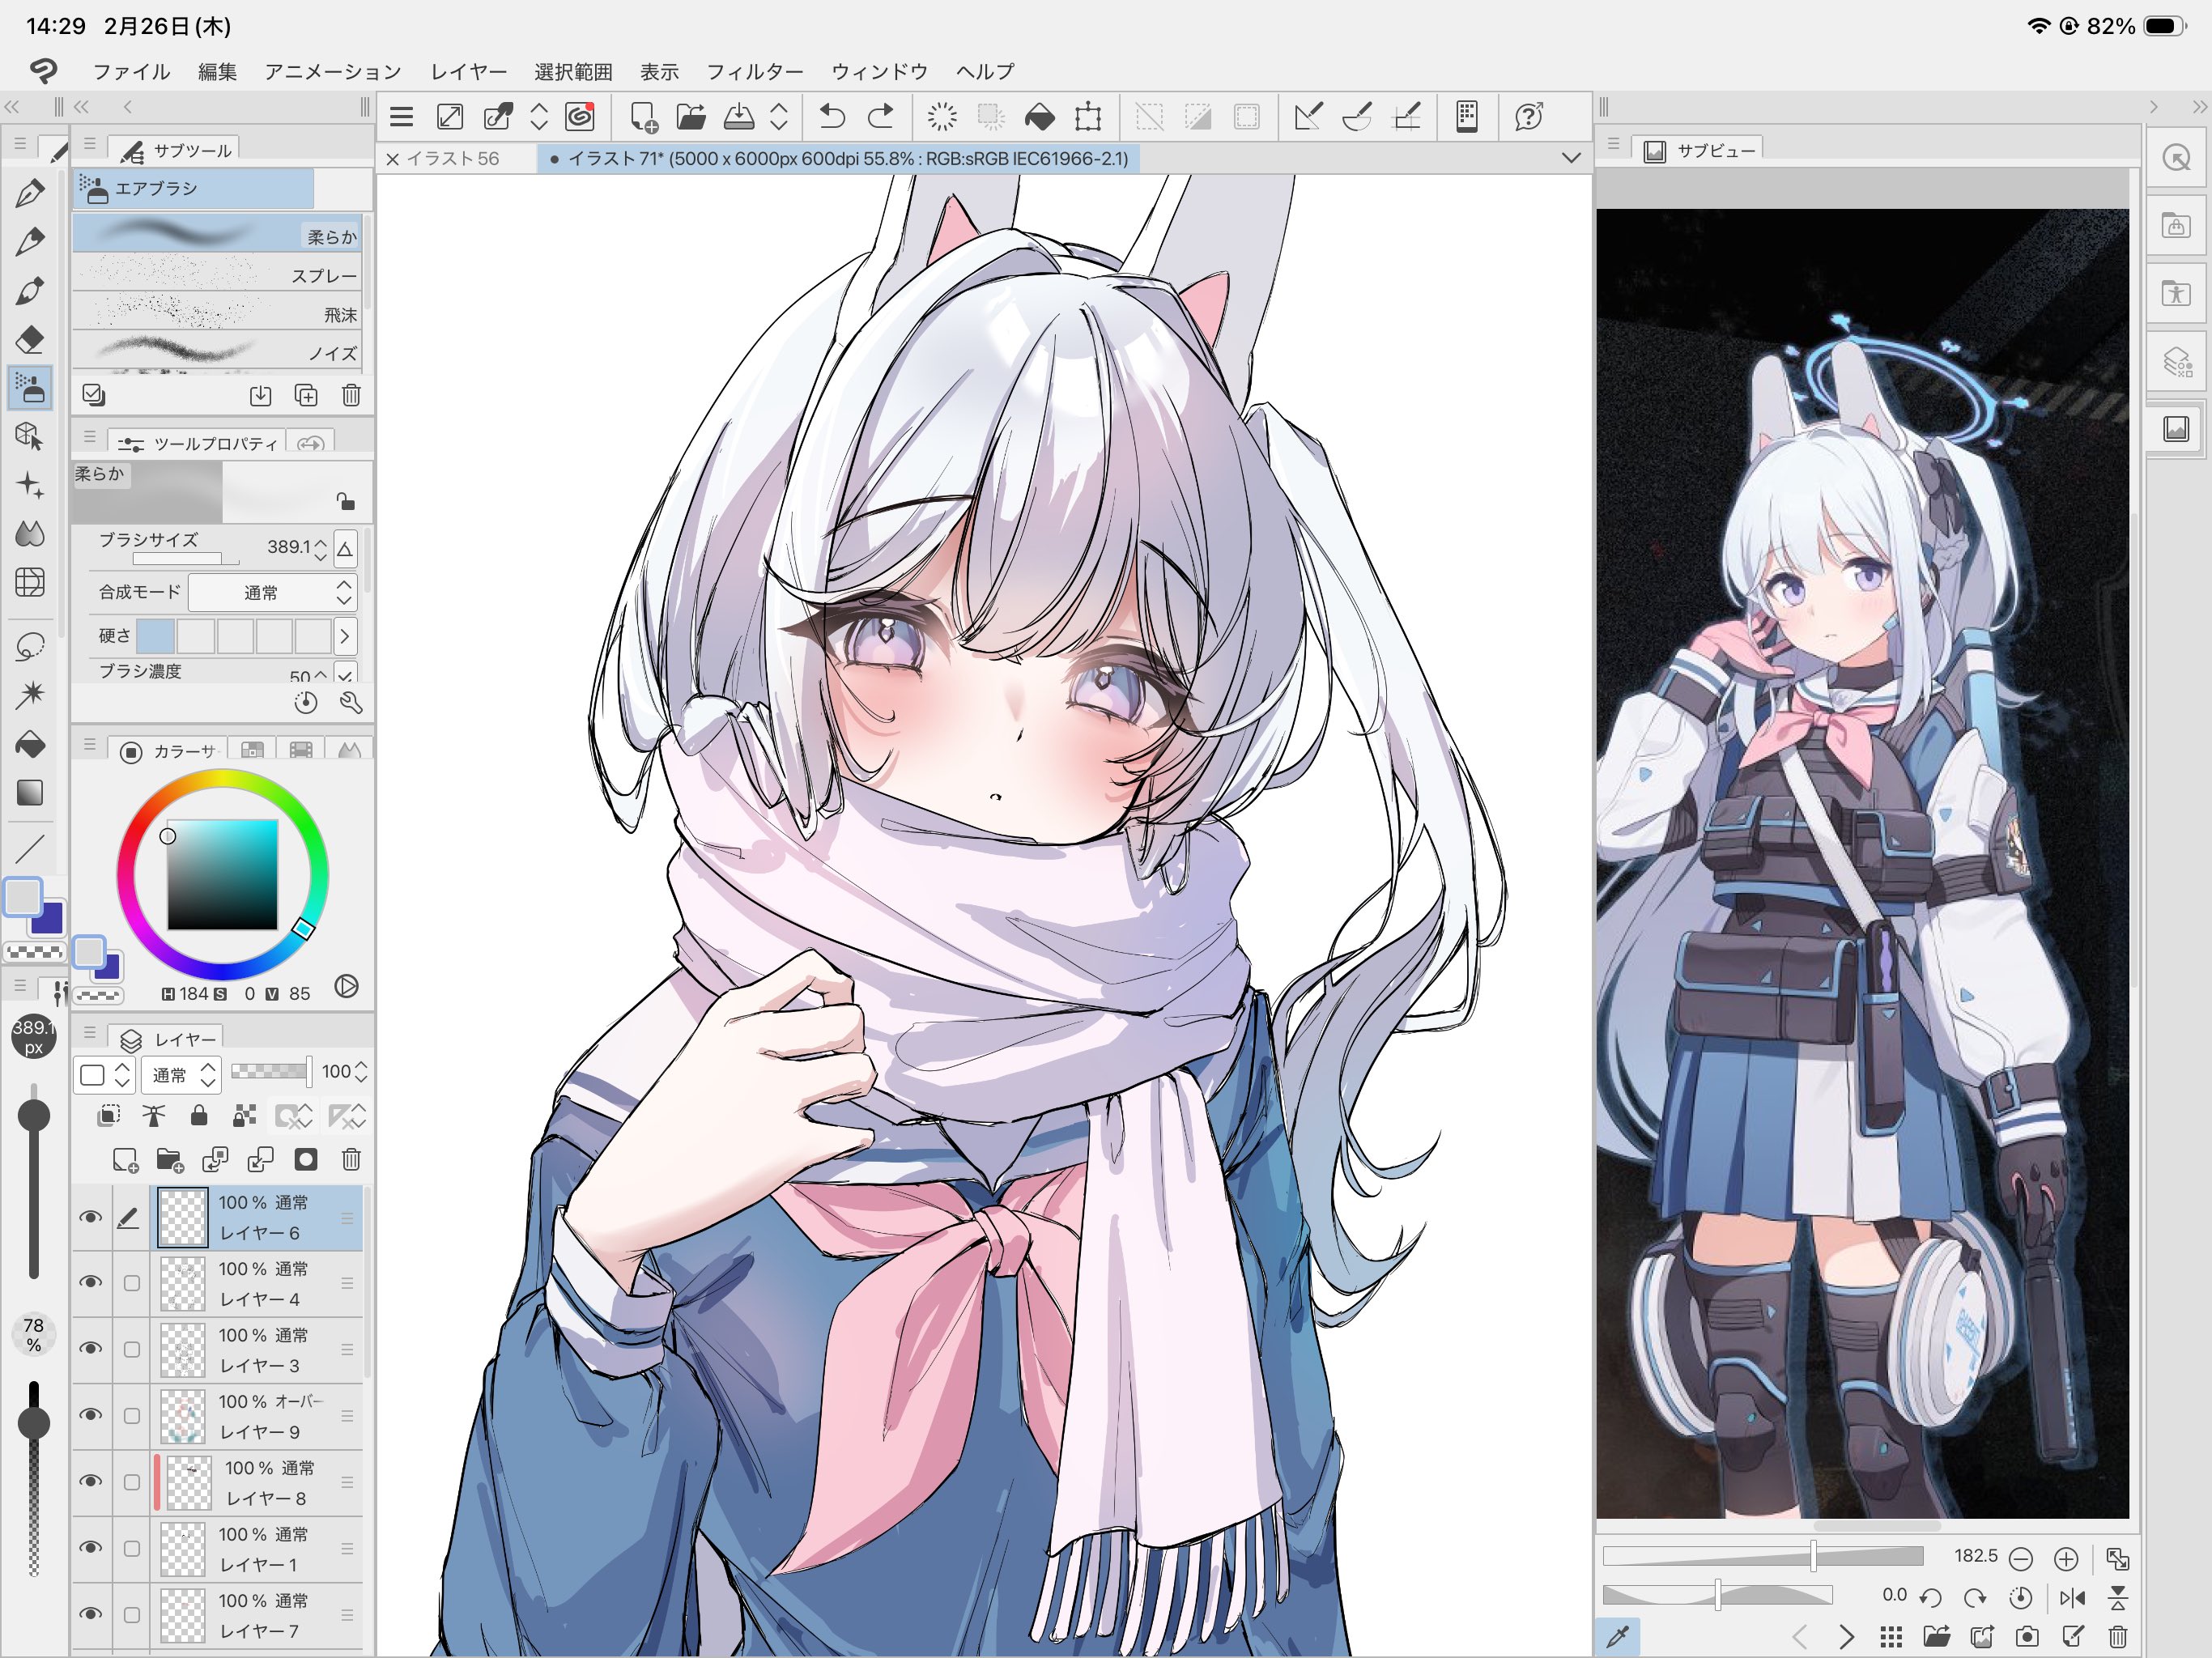The image size is (2212, 1658).
Task: Select the Eraser tool in left toolbar
Action: click(x=30, y=340)
